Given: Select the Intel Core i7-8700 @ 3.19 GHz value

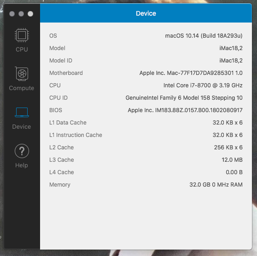Looking at the screenshot, I should tap(203, 85).
